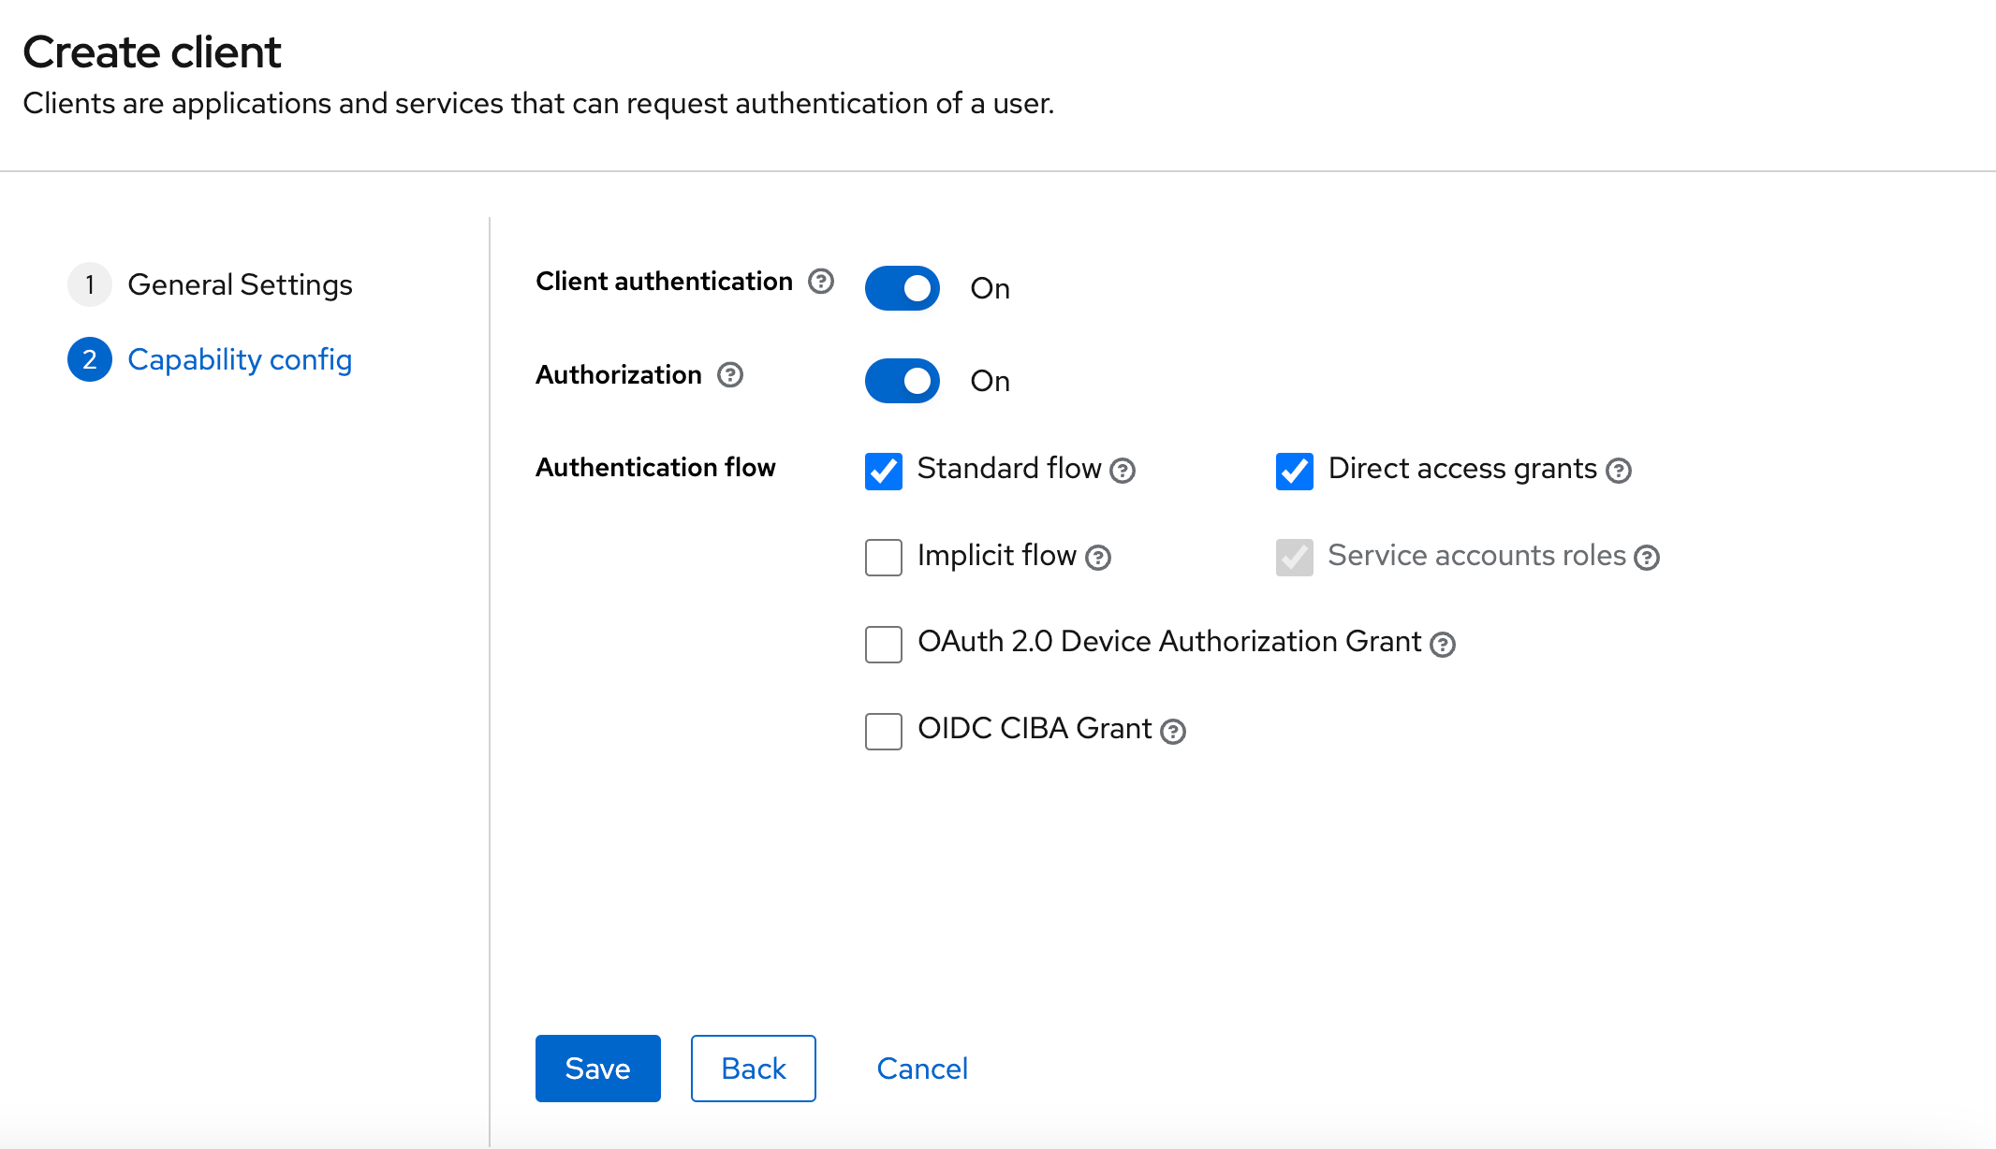View help tooltip for Direct access grants
Screen dimensions: 1996x1149
pos(1621,471)
